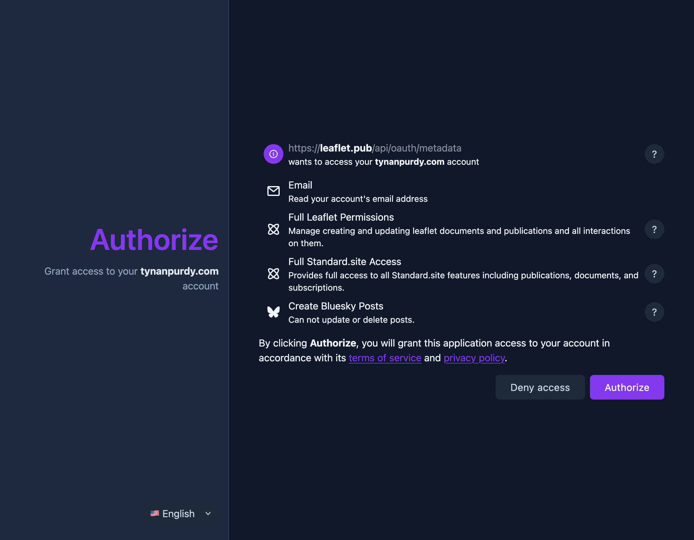Click the Email permission title
The height and width of the screenshot is (540, 694).
(x=300, y=185)
